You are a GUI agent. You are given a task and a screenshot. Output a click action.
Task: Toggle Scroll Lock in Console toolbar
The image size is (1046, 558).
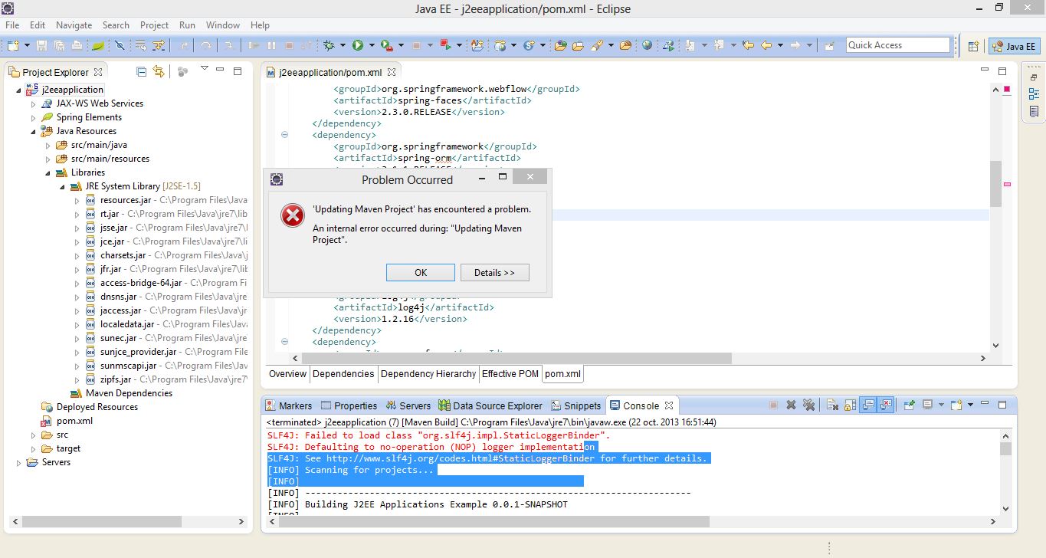850,405
